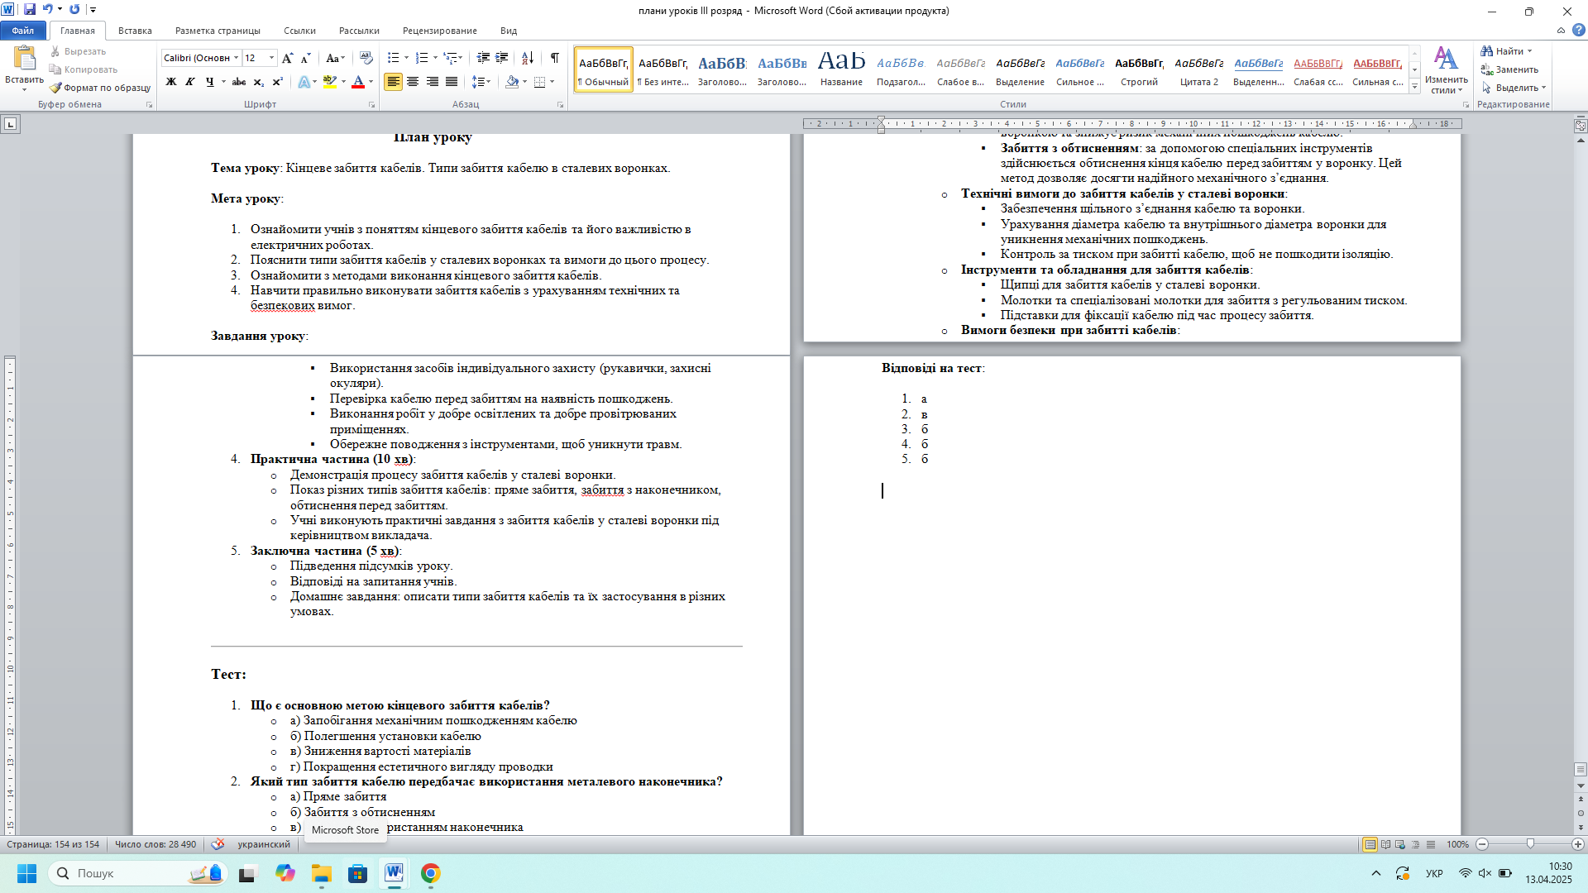Decrease paragraph indent
The height and width of the screenshot is (893, 1588).
tap(483, 58)
